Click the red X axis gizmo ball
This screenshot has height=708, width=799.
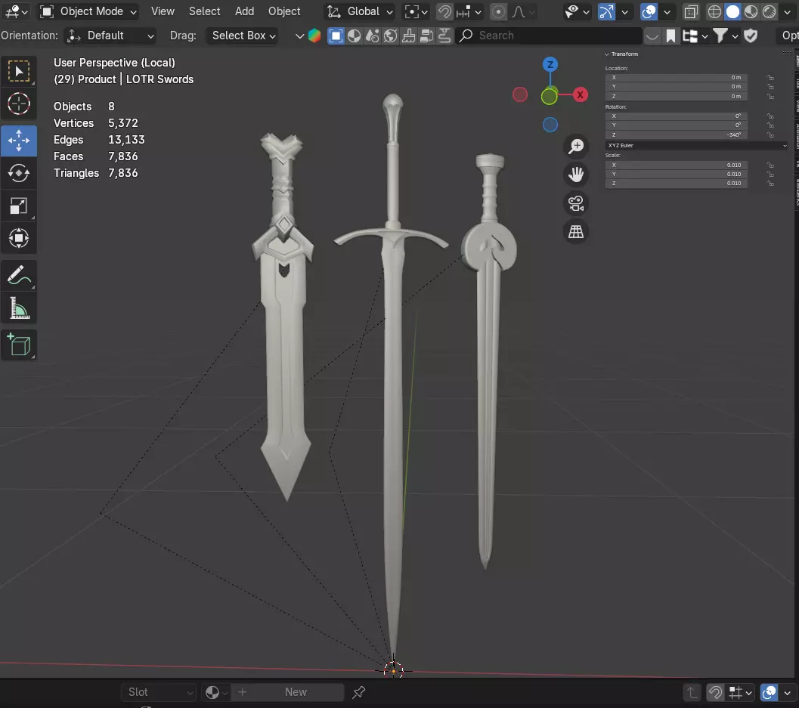click(x=580, y=94)
